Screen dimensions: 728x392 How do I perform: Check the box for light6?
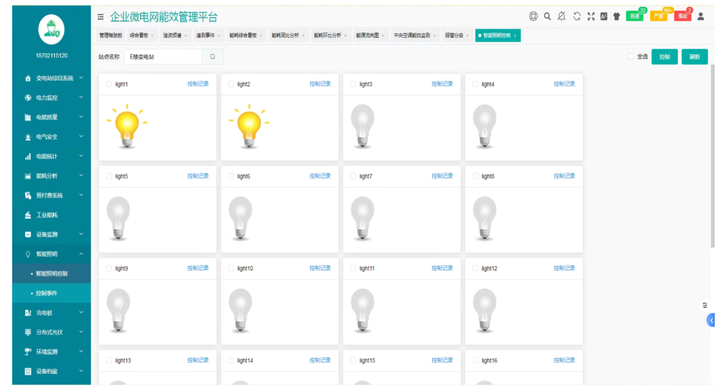(231, 176)
